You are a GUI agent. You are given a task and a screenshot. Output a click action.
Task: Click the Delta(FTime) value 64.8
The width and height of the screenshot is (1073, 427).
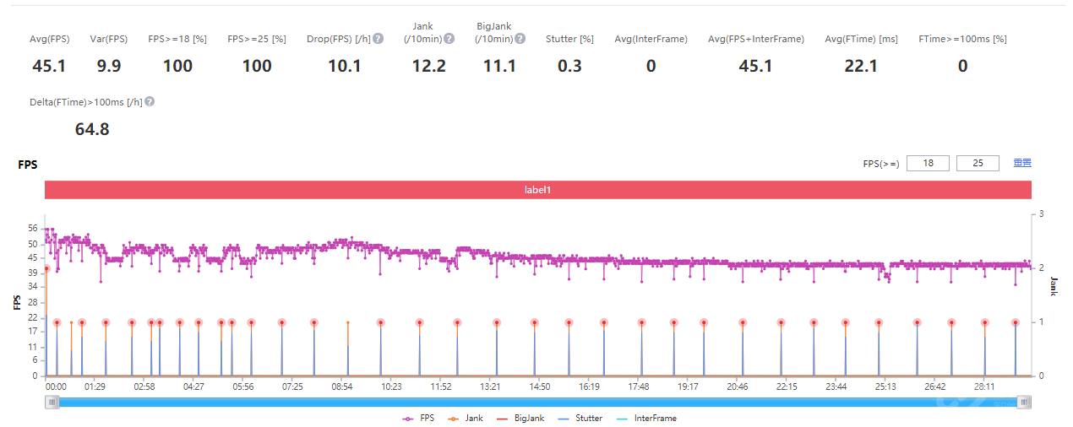[x=92, y=129]
